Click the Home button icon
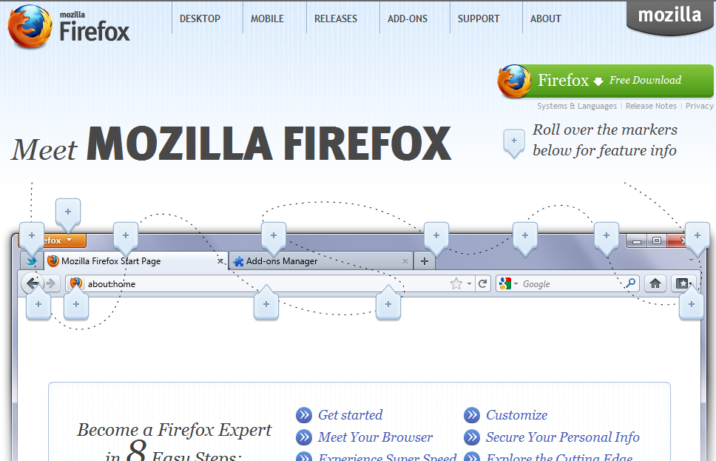The width and height of the screenshot is (716, 461). click(x=655, y=283)
